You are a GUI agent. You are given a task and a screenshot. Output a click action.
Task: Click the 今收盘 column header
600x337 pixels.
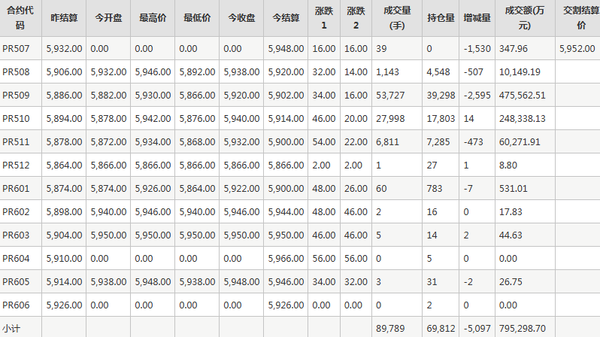[x=241, y=18]
